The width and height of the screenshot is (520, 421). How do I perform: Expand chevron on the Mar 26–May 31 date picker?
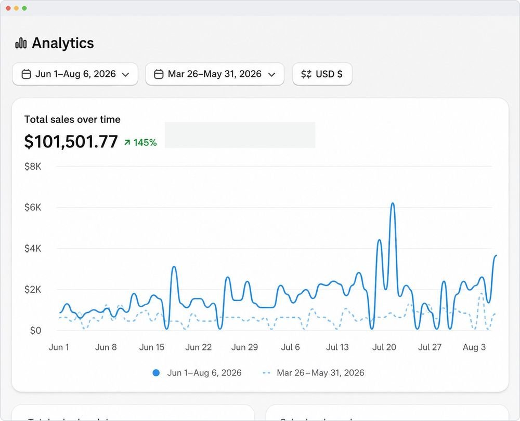[x=271, y=75]
